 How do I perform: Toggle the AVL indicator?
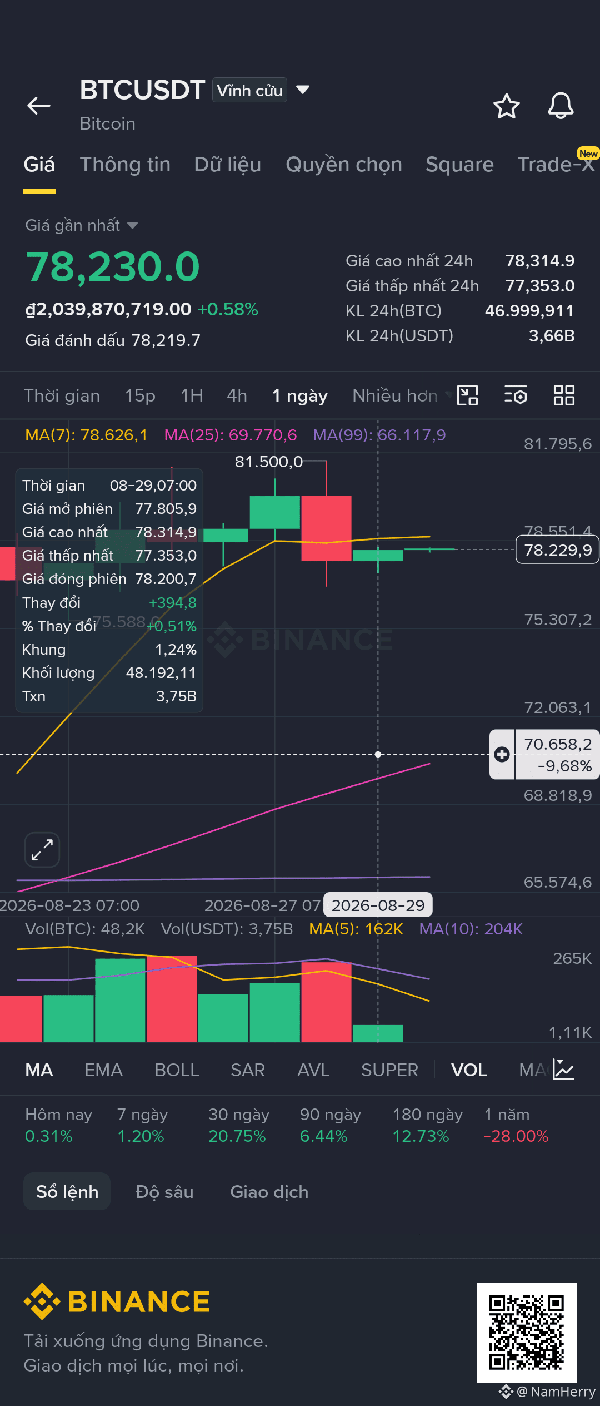pyautogui.click(x=313, y=1070)
